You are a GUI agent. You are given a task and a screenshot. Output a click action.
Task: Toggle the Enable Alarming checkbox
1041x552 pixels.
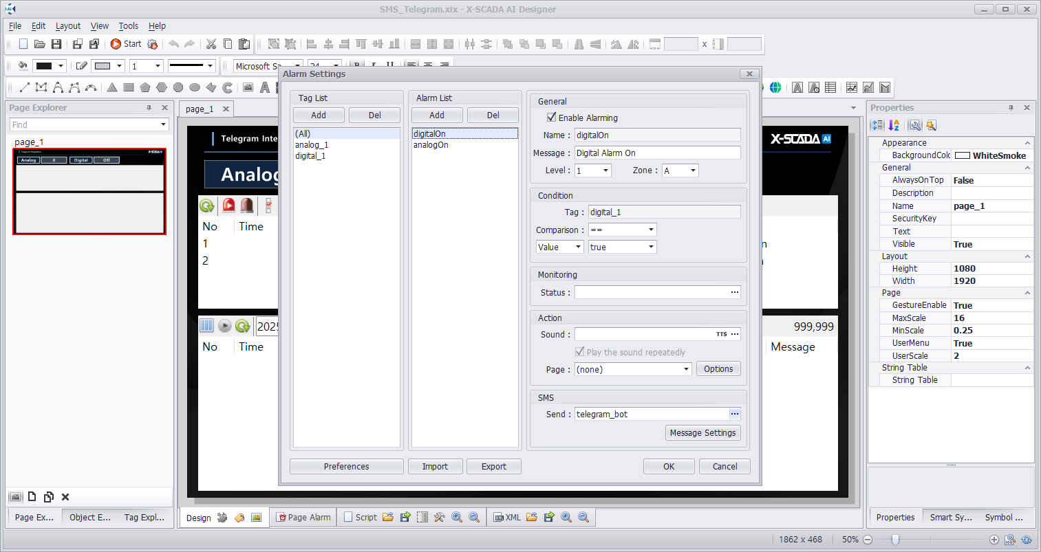[551, 117]
